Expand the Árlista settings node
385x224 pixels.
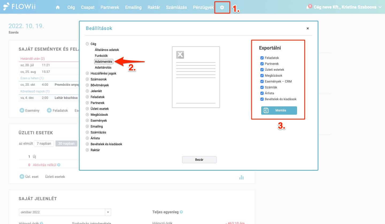(87, 138)
